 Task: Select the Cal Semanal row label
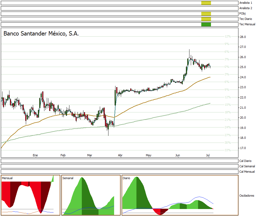247,166
